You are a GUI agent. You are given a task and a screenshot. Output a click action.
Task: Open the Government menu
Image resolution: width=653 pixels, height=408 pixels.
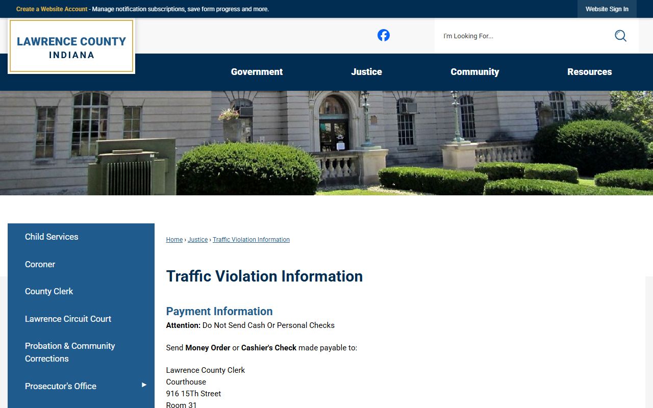tap(257, 72)
